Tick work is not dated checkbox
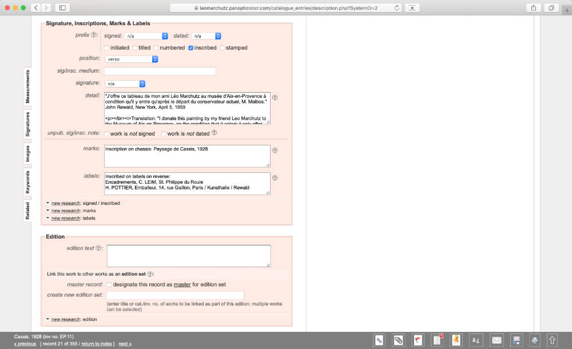The image size is (572, 349). [x=164, y=134]
